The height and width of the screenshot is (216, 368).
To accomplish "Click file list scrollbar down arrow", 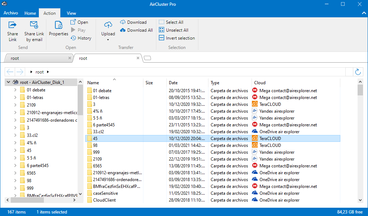I will [x=360, y=200].
